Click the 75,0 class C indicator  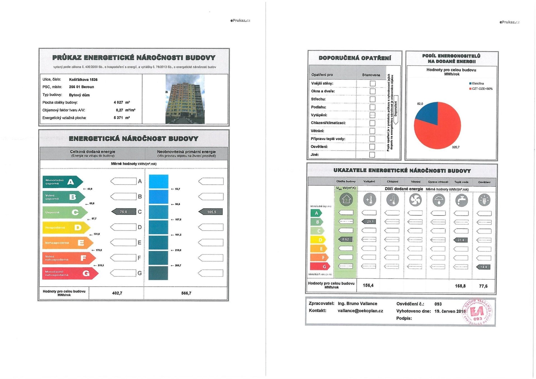124,212
